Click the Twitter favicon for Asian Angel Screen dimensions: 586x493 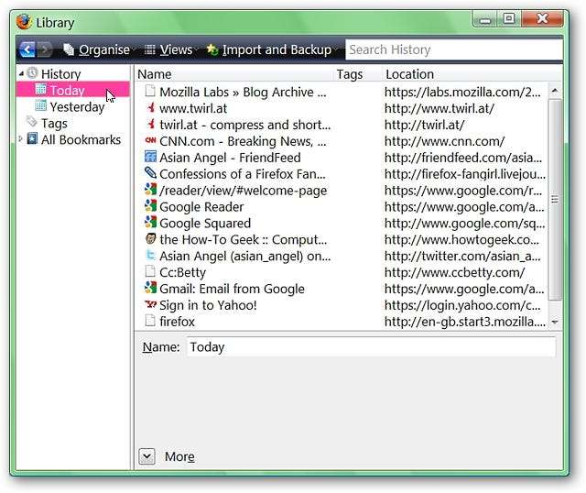150,255
